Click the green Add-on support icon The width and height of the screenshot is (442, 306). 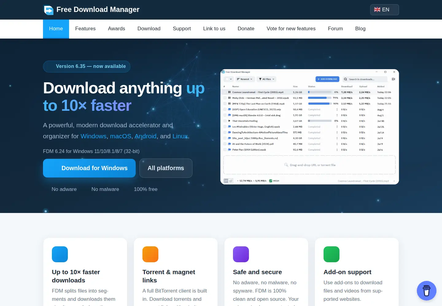331,254
